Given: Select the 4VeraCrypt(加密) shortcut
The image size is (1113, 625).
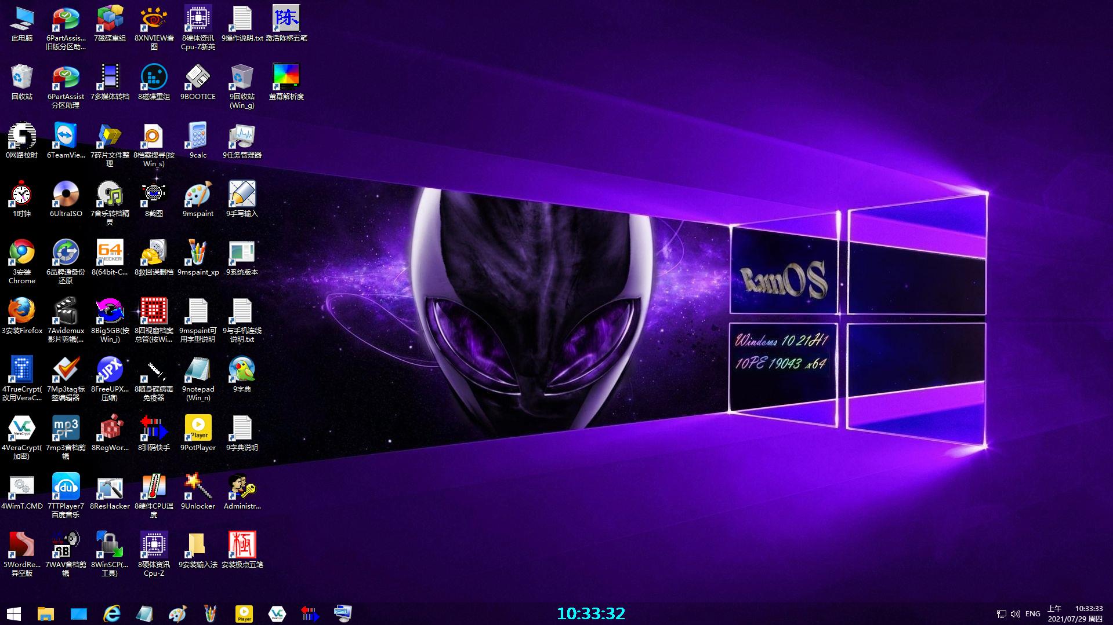Looking at the screenshot, I should click(22, 437).
